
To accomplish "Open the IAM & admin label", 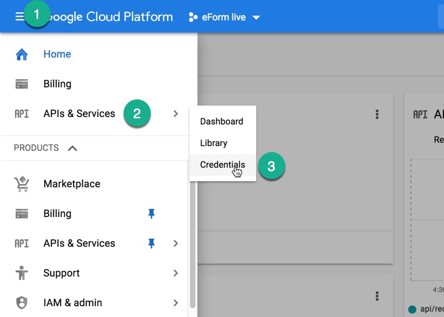I will pyautogui.click(x=73, y=303).
